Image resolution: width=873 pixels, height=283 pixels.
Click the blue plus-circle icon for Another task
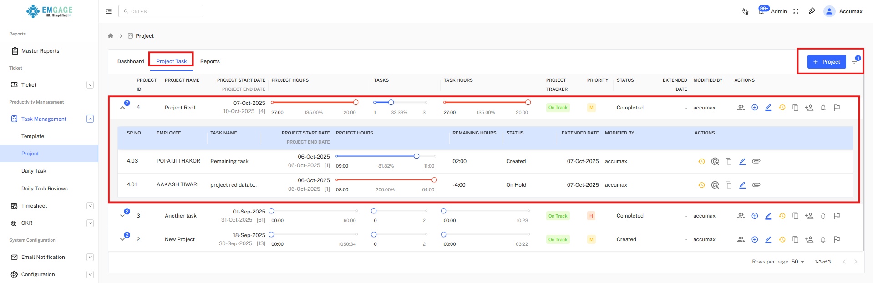point(755,216)
